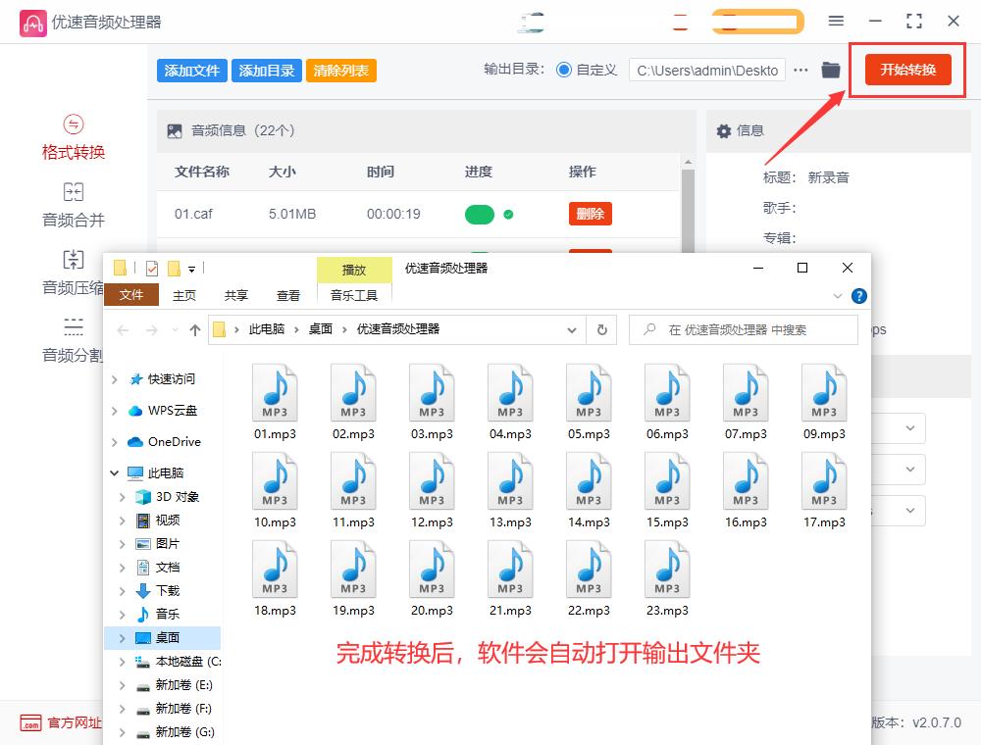Collapse the 此电脑 tree in the Explorer sidebar

click(115, 472)
